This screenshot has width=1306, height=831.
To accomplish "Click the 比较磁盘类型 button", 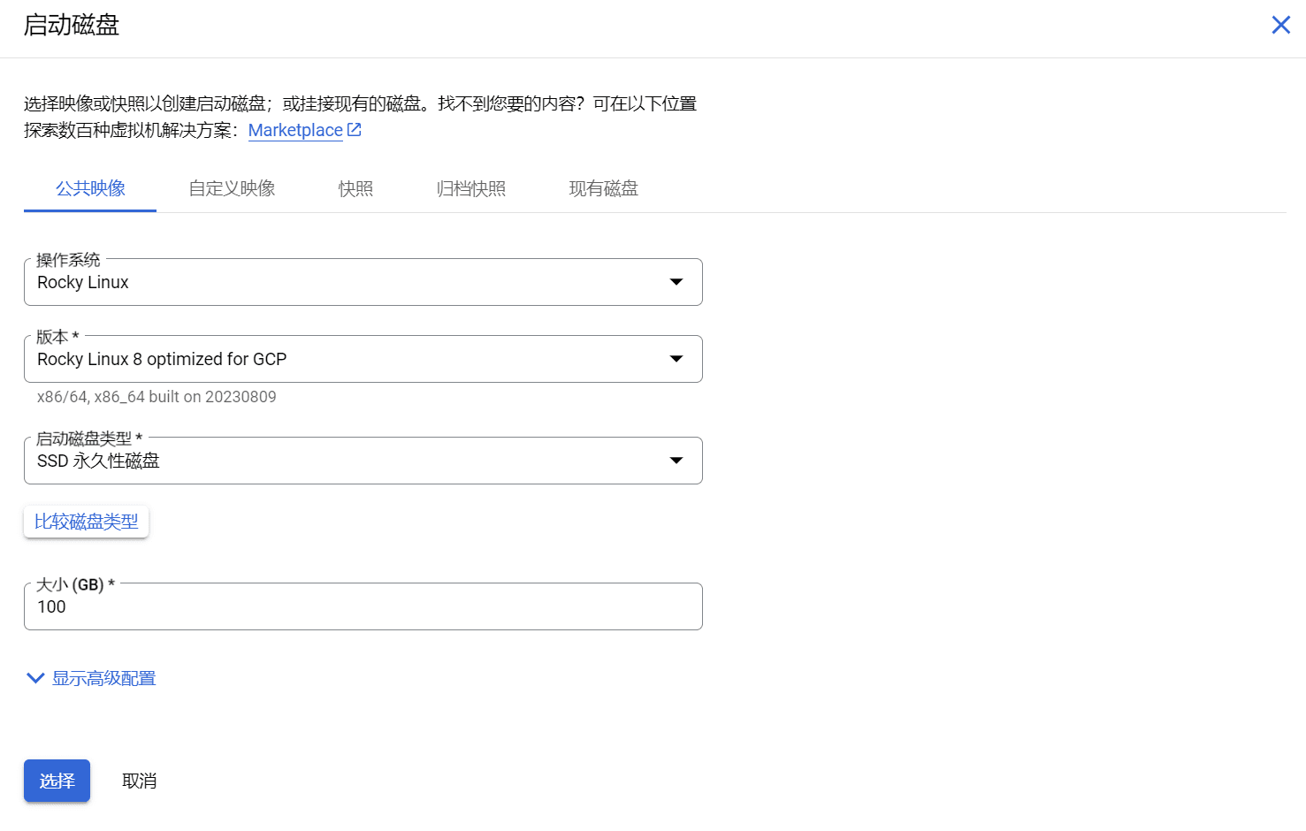I will 86,522.
